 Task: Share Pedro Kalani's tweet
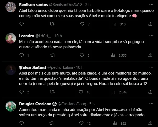(150, 92)
